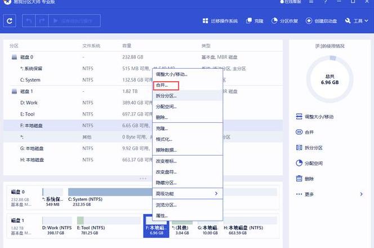The image size is (374, 248).
Task: Choose 隐藏分区 in the context menu
Action: coord(188,183)
